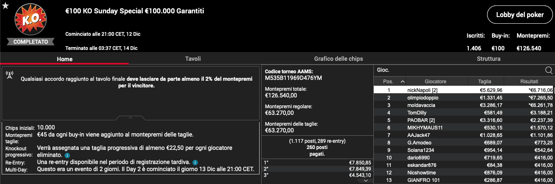
Task: Select nickNapoli row in player list
Action: click(x=464, y=90)
